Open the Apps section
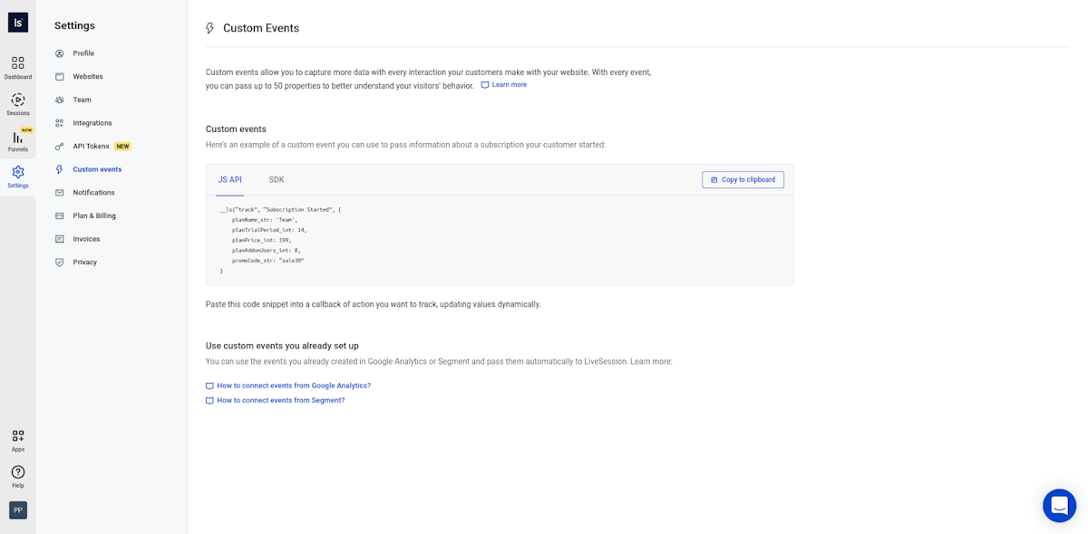The width and height of the screenshot is (1088, 534). pos(18,440)
